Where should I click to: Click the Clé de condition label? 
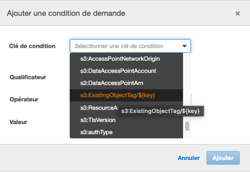pos(32,46)
